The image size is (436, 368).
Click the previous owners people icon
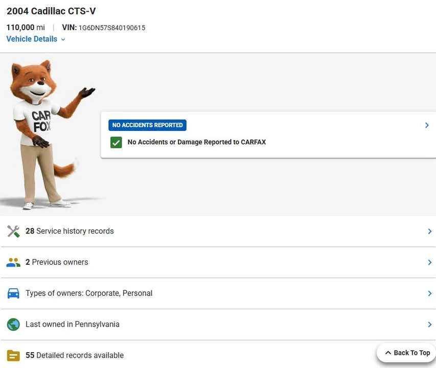click(13, 262)
